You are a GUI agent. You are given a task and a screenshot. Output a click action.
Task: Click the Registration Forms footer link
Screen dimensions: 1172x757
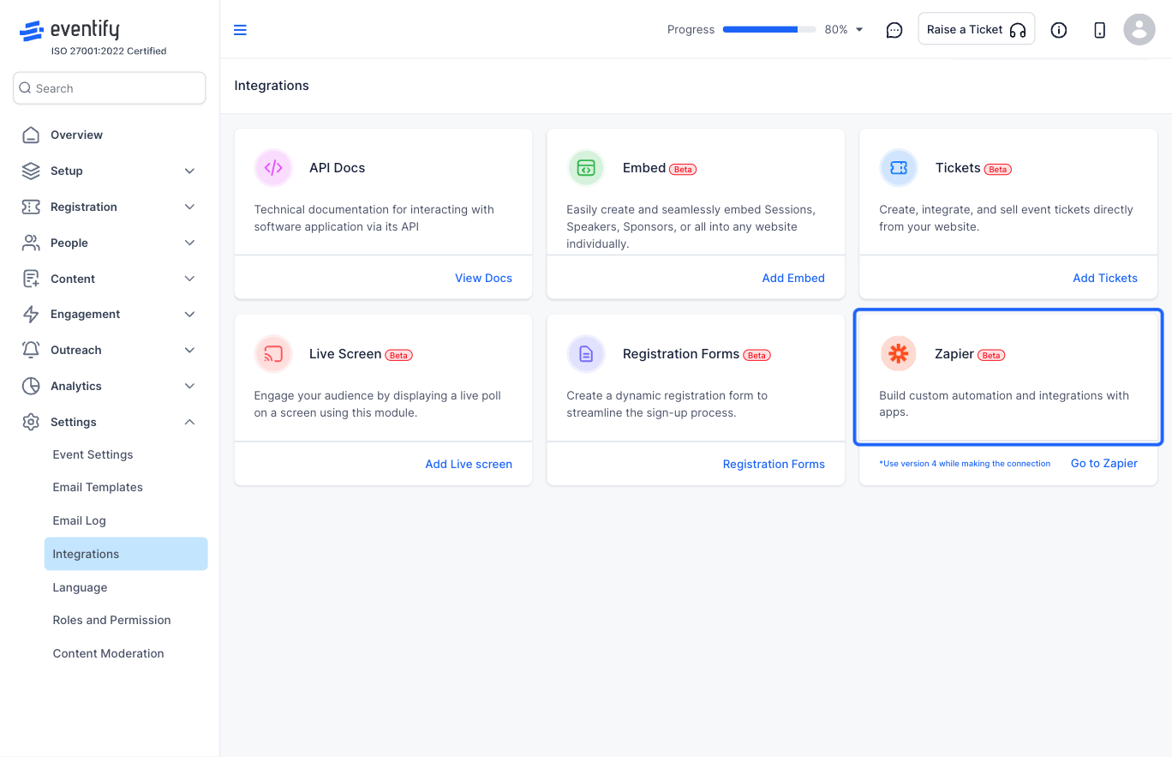coord(774,464)
